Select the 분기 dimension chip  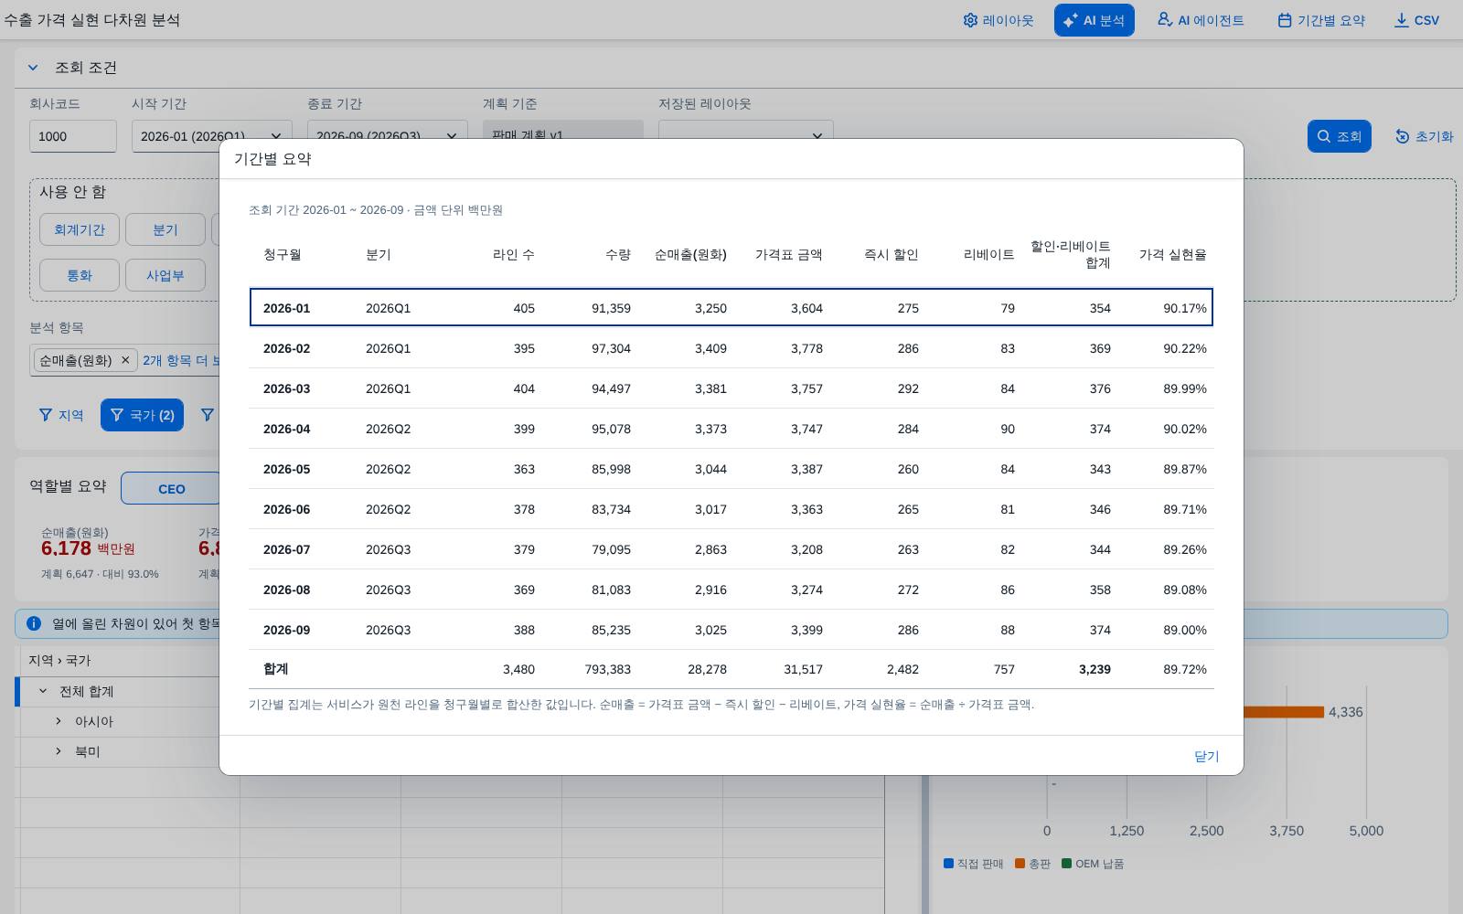pos(166,229)
